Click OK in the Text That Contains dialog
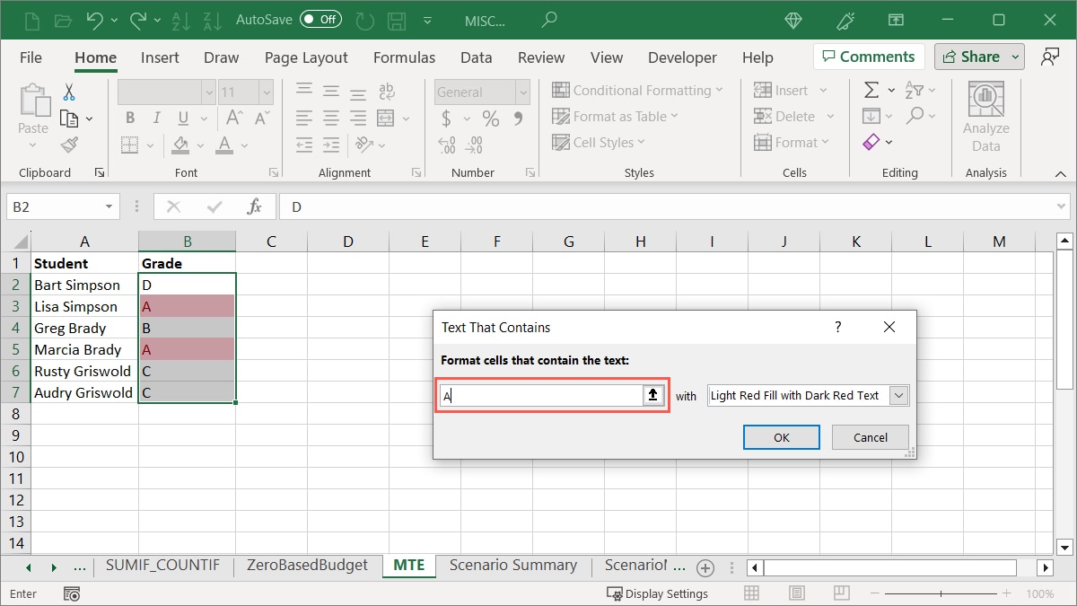 [781, 437]
